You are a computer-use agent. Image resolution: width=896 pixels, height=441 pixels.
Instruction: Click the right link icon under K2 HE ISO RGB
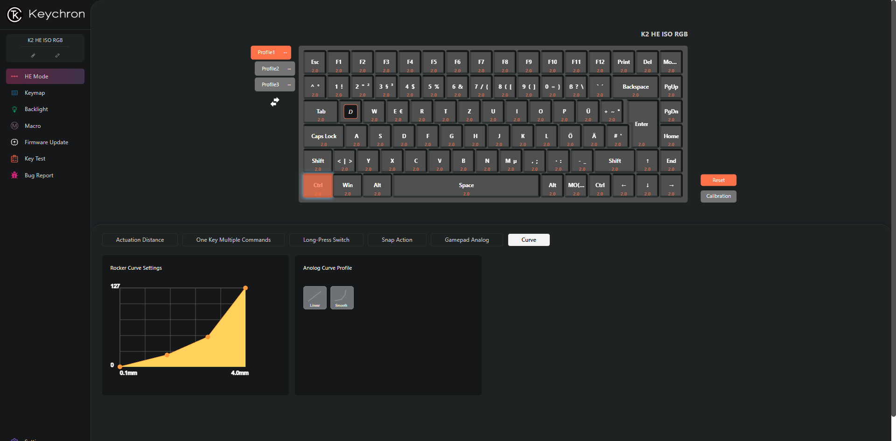(57, 56)
